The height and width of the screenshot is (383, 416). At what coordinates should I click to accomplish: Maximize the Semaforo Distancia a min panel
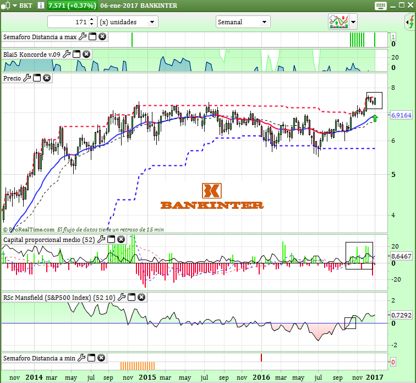tap(91, 358)
